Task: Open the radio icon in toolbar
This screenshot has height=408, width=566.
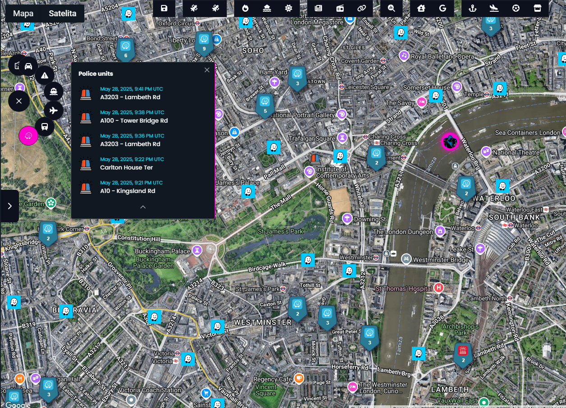Action: pyautogui.click(x=340, y=8)
